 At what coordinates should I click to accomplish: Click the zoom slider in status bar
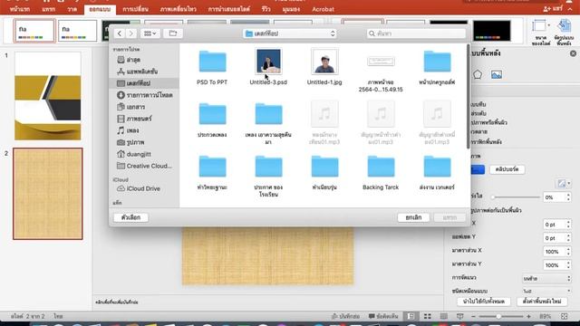[500, 316]
